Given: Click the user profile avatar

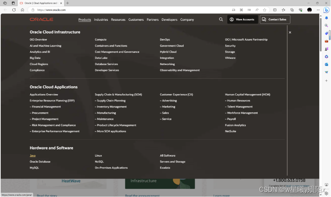Looking at the screenshot, I should pyautogui.click(x=310, y=10).
